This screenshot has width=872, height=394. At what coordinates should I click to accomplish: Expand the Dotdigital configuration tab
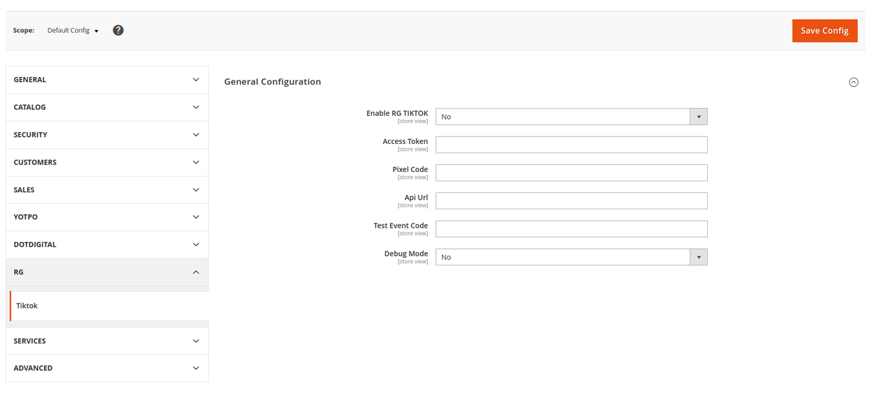click(107, 244)
